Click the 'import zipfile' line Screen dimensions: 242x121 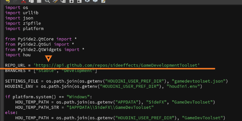[x=23, y=23]
